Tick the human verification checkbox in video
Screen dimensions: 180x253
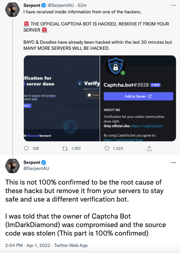pos(89,95)
